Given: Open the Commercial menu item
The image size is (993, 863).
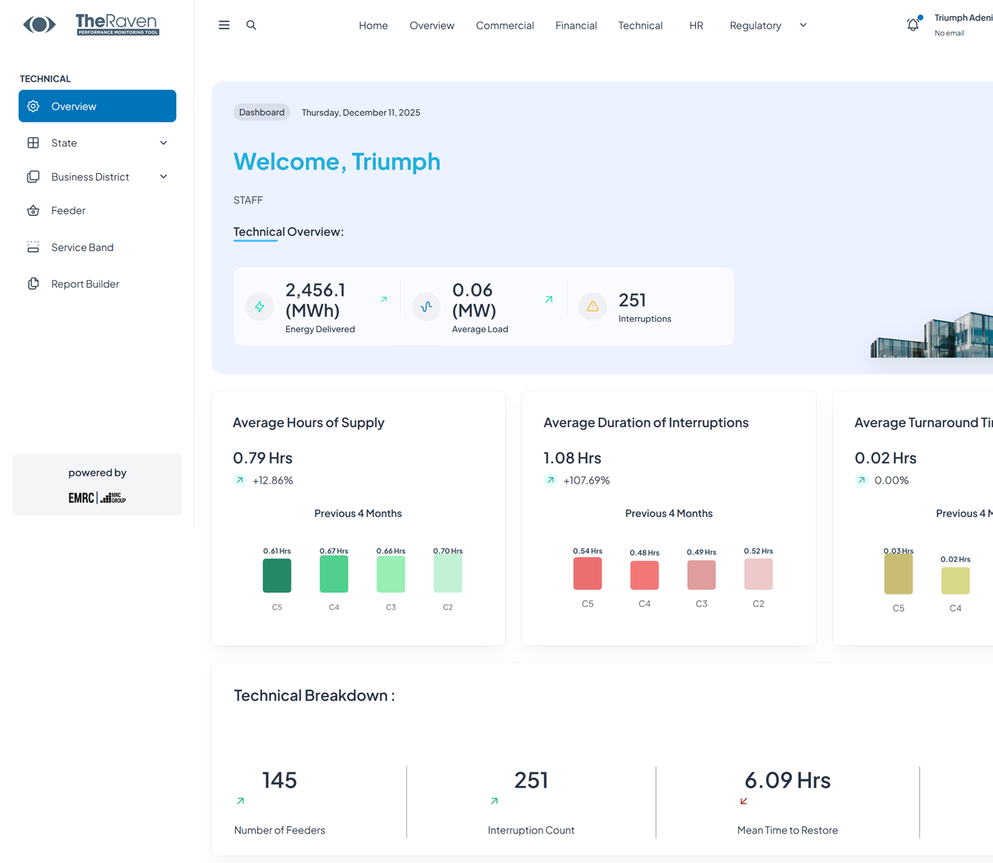Looking at the screenshot, I should coord(505,25).
